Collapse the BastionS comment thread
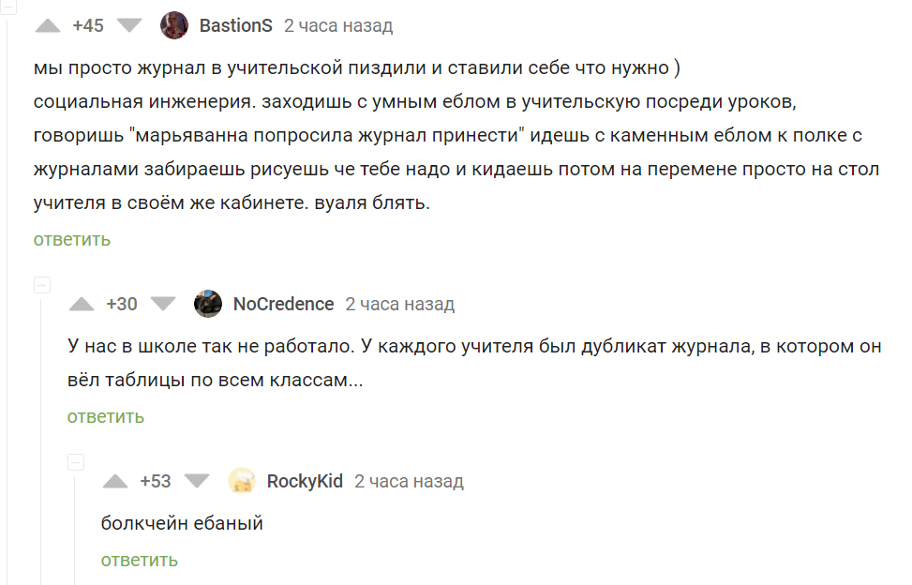 point(7,5)
